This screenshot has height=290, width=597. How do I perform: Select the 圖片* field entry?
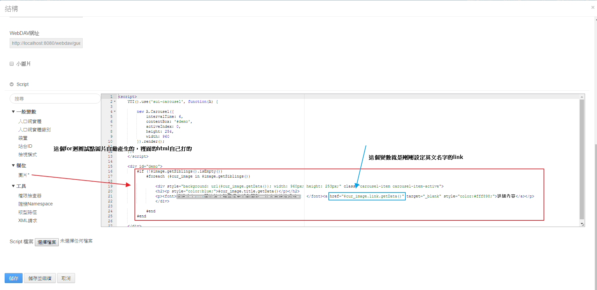pos(24,175)
